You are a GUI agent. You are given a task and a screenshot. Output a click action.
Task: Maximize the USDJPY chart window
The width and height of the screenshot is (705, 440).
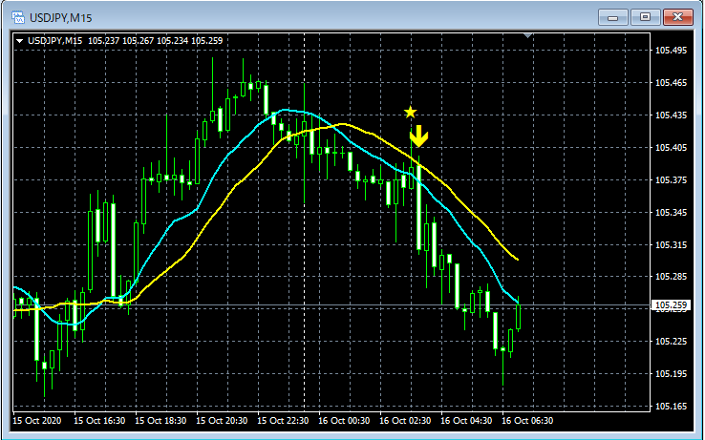tap(645, 17)
